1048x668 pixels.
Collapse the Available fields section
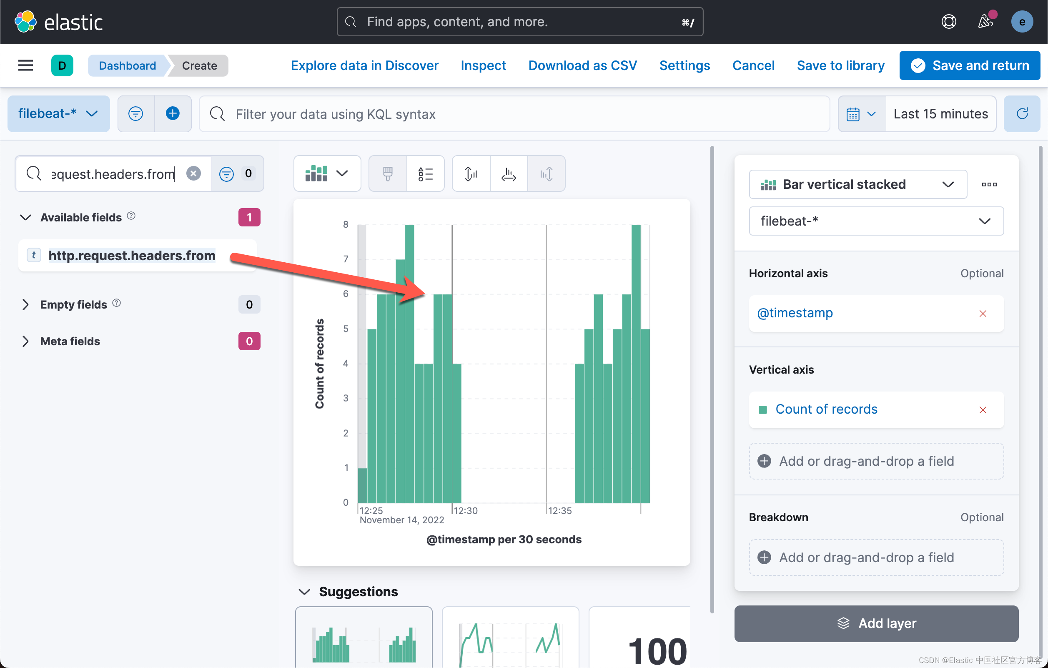[25, 218]
